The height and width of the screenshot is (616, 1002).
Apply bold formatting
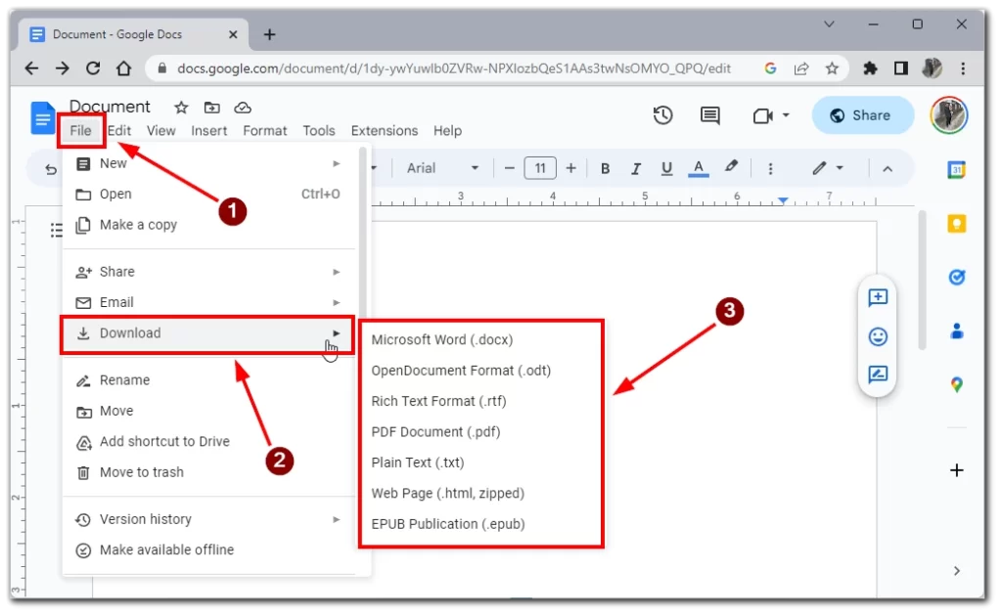coord(605,168)
